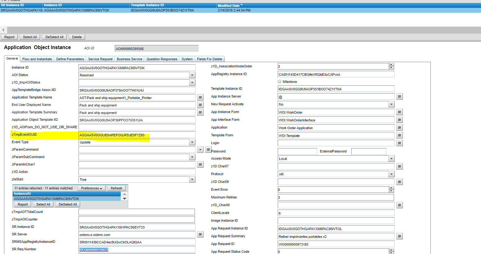Image resolution: width=481 pixels, height=254 pixels.
Task: Open menu icon beside Template Form field
Action: 400,135
